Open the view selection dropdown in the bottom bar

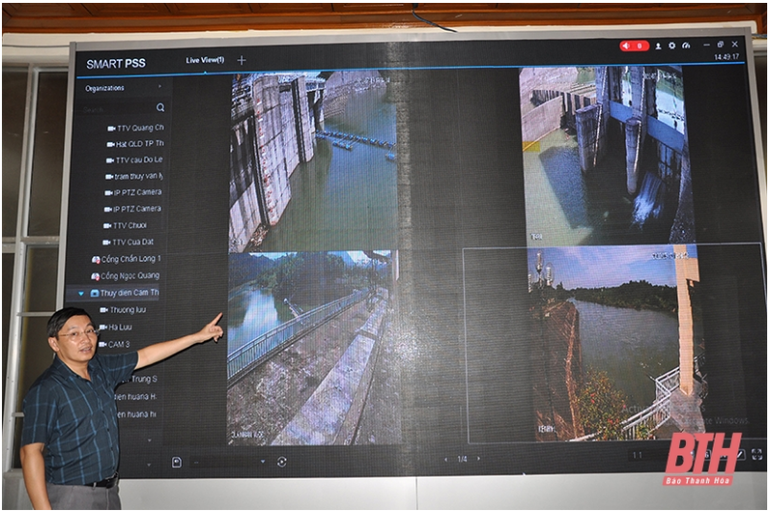pyautogui.click(x=262, y=462)
